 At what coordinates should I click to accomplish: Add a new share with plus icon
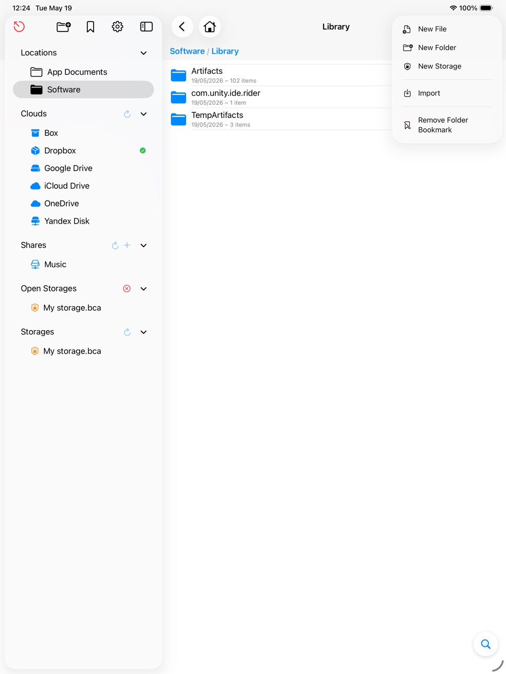click(x=127, y=246)
